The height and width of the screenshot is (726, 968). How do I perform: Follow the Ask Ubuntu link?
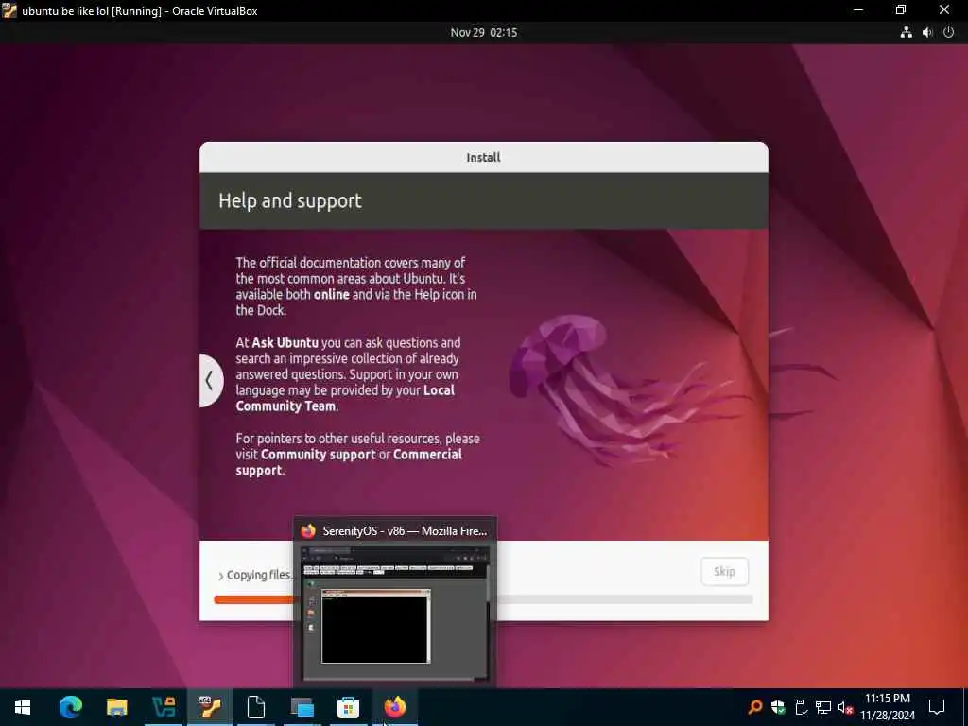click(285, 342)
